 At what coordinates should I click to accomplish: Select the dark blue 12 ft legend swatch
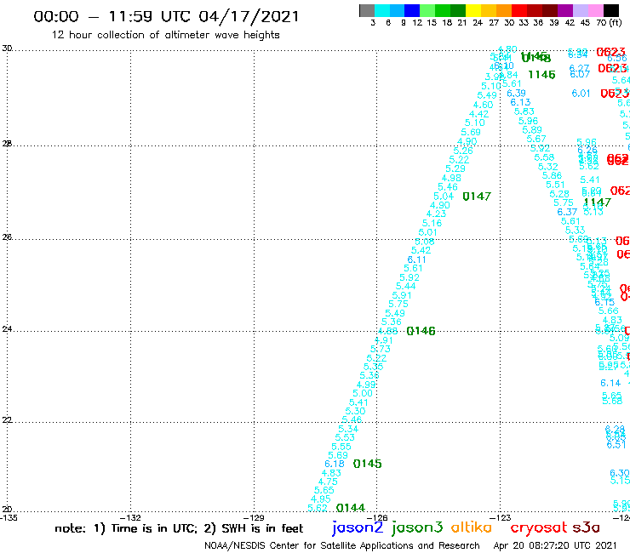pos(412,10)
